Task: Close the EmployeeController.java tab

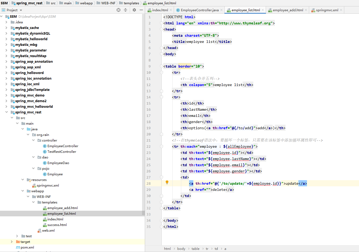Action: [221, 10]
